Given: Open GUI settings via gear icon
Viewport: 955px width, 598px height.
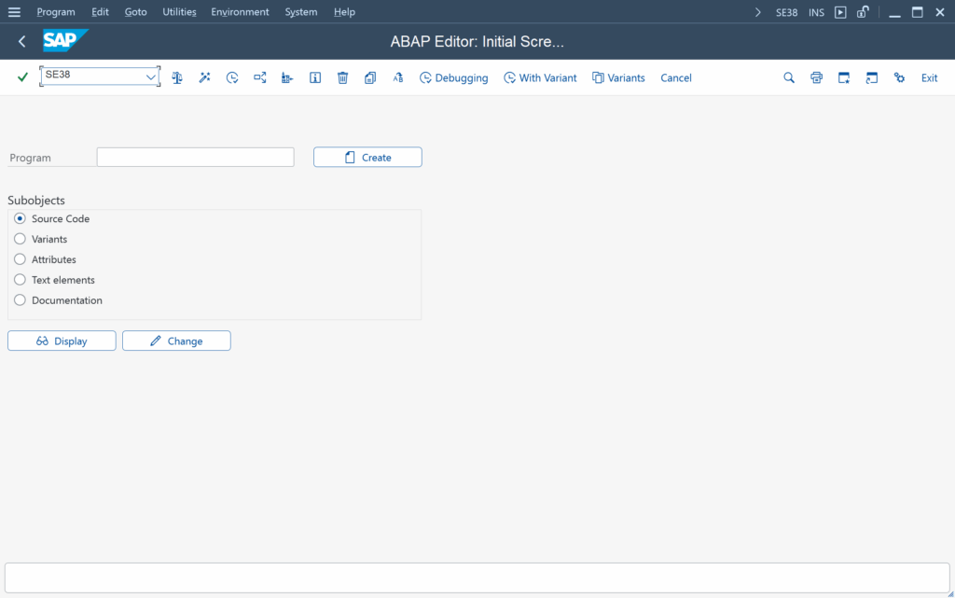Looking at the screenshot, I should 899,77.
